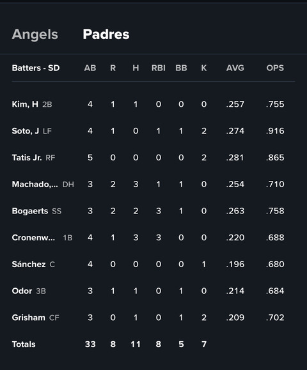307x370 pixels.
Task: Click the AVG column header
Action: pos(235,68)
